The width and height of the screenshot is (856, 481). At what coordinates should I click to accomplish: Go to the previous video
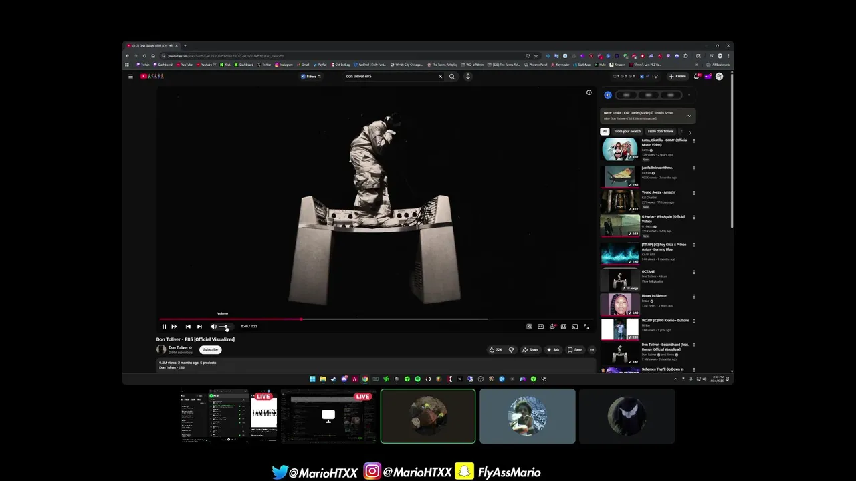click(x=188, y=327)
